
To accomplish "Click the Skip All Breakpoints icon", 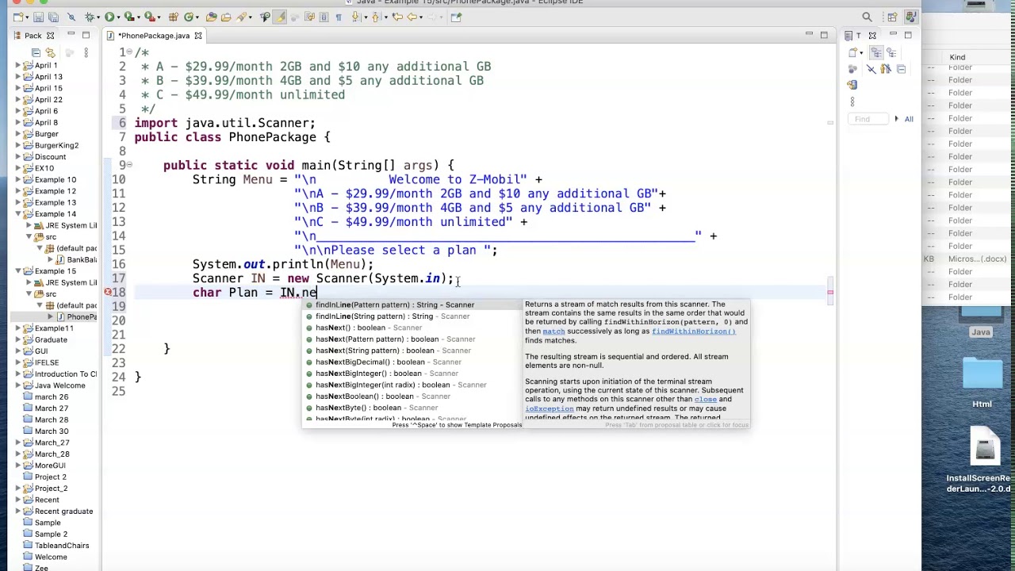I will pos(71,17).
